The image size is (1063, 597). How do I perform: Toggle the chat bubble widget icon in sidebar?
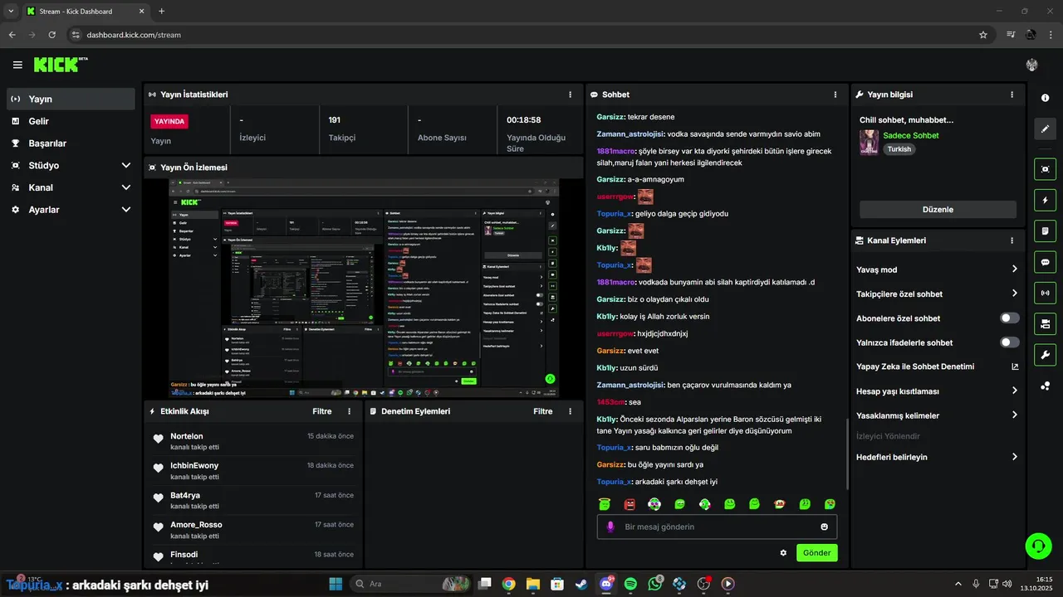click(x=1045, y=262)
